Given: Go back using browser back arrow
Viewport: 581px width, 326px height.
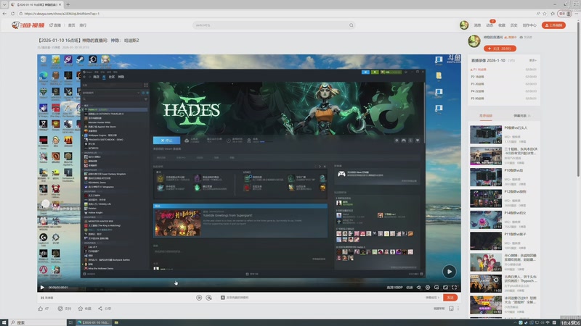Looking at the screenshot, I should pyautogui.click(x=4, y=13).
